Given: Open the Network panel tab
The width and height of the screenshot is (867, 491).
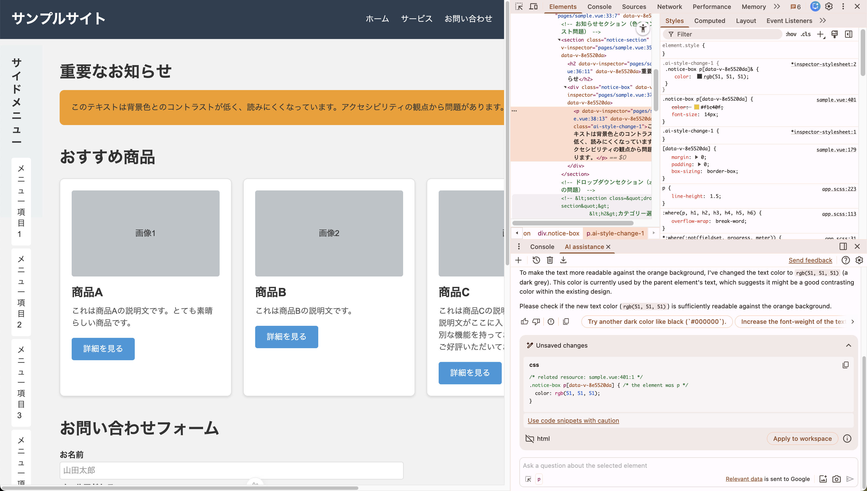Looking at the screenshot, I should 669,6.
